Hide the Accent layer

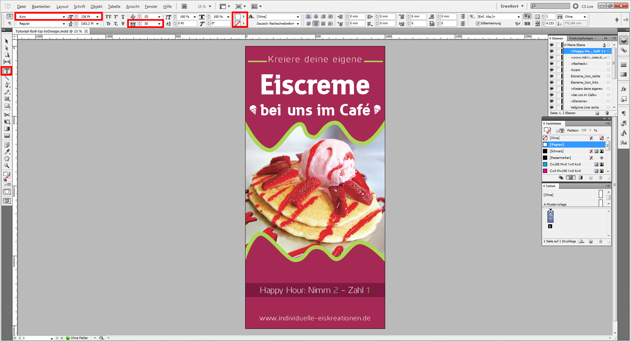pyautogui.click(x=552, y=70)
